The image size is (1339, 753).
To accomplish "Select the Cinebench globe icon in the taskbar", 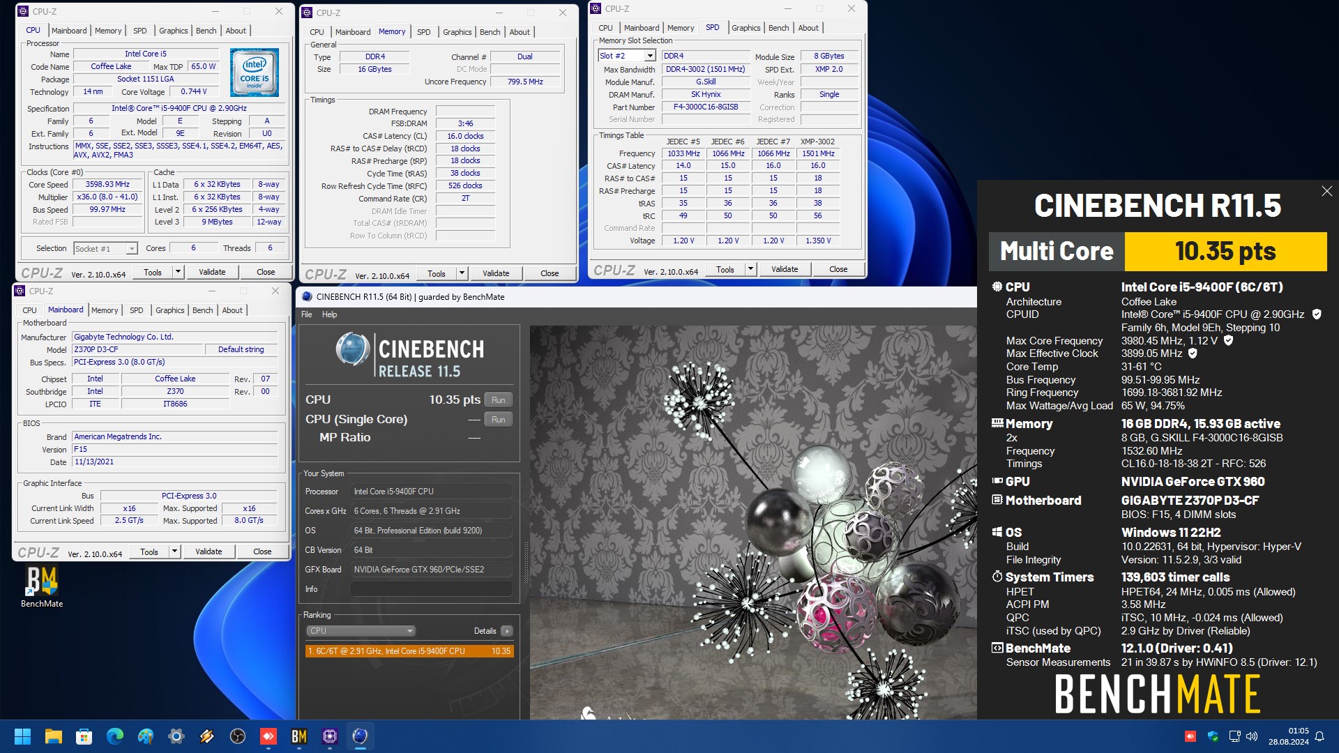I will [x=360, y=736].
